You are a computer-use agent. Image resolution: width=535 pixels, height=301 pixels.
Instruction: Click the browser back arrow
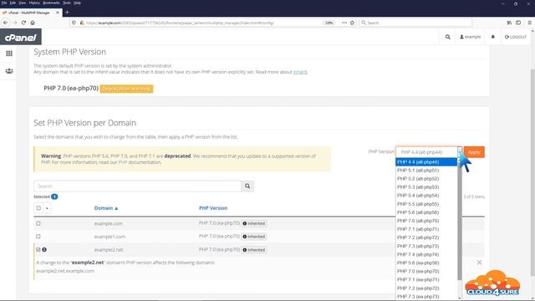(6, 23)
